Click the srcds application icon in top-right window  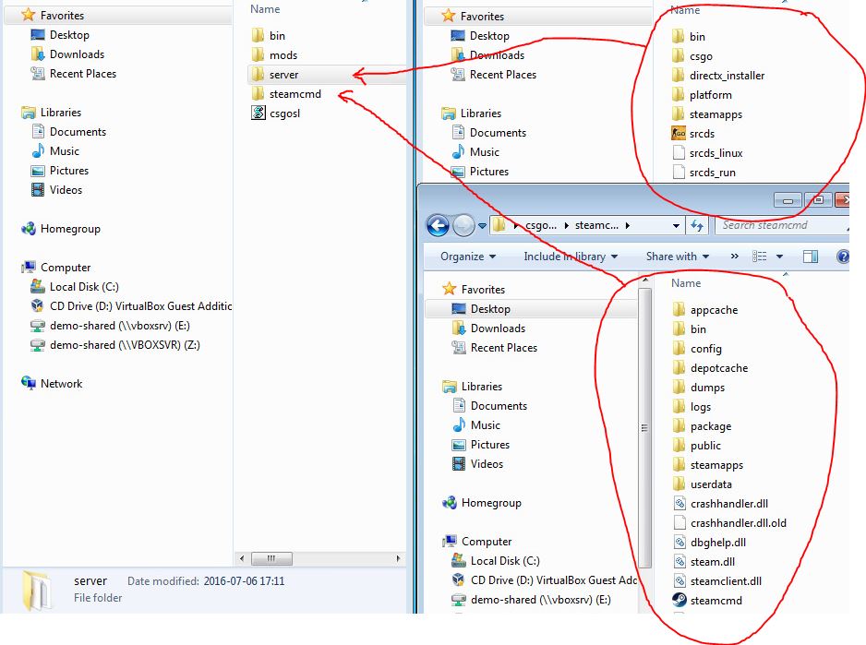679,134
